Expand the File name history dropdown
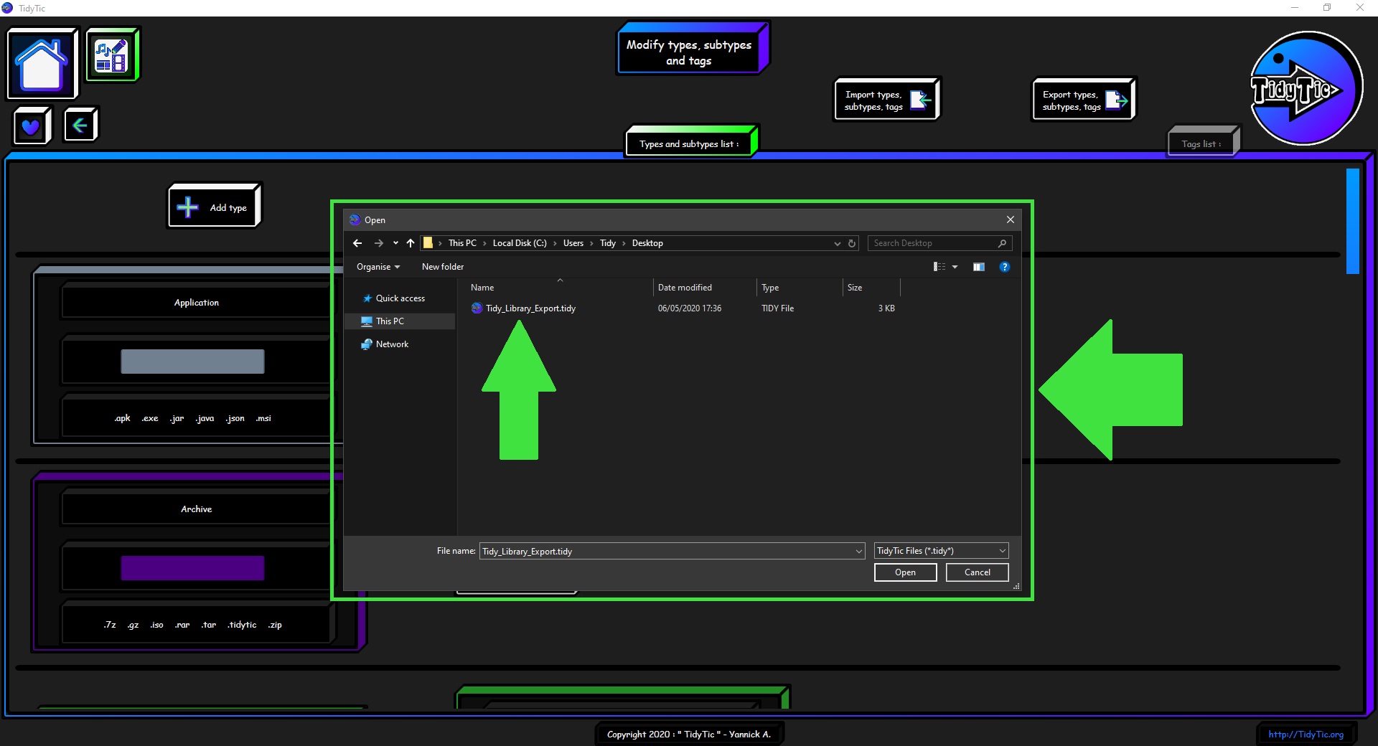Viewport: 1378px width, 746px height. (x=859, y=551)
